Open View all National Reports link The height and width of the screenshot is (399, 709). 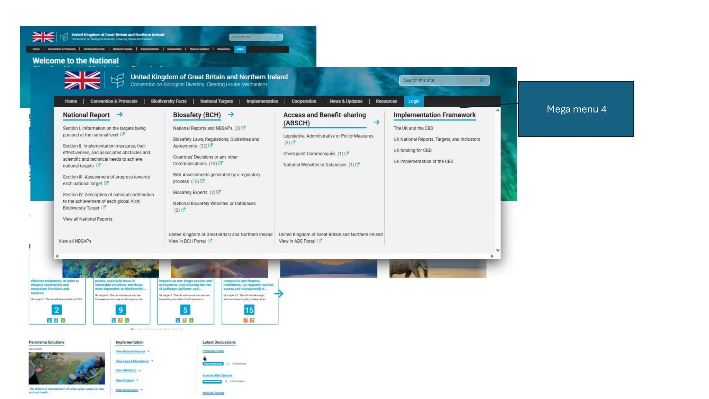click(88, 219)
